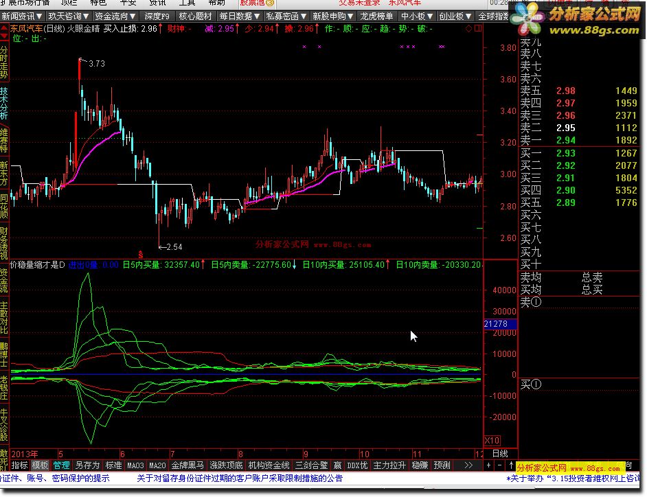Viewport: 647px width, 497px height.
Task: Expand the 创业板 dropdown
Action: pos(455,16)
